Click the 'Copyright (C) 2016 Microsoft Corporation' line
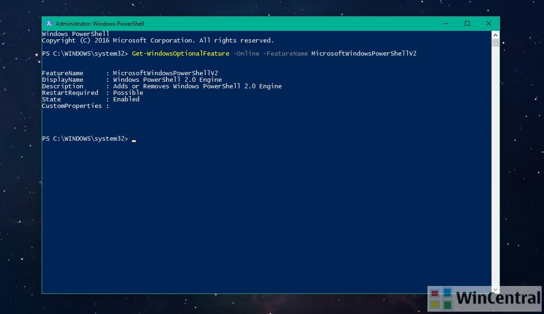544x314 pixels. click(x=158, y=41)
